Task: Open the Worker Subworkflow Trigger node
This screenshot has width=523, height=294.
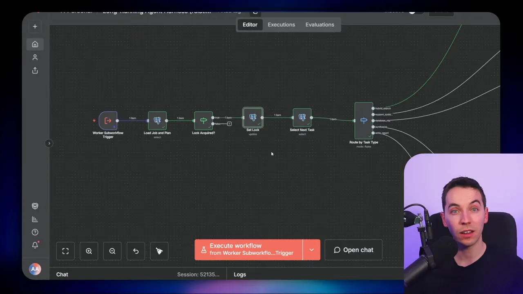Action: coord(108,120)
